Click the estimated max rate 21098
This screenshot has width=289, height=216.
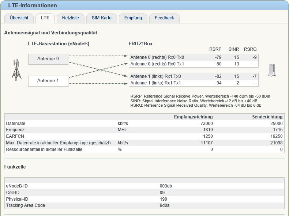(x=276, y=143)
